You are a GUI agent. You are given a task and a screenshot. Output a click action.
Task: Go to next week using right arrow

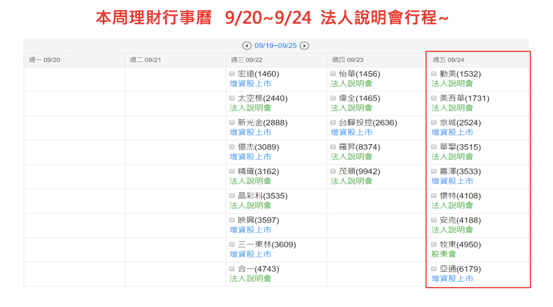[x=304, y=46]
